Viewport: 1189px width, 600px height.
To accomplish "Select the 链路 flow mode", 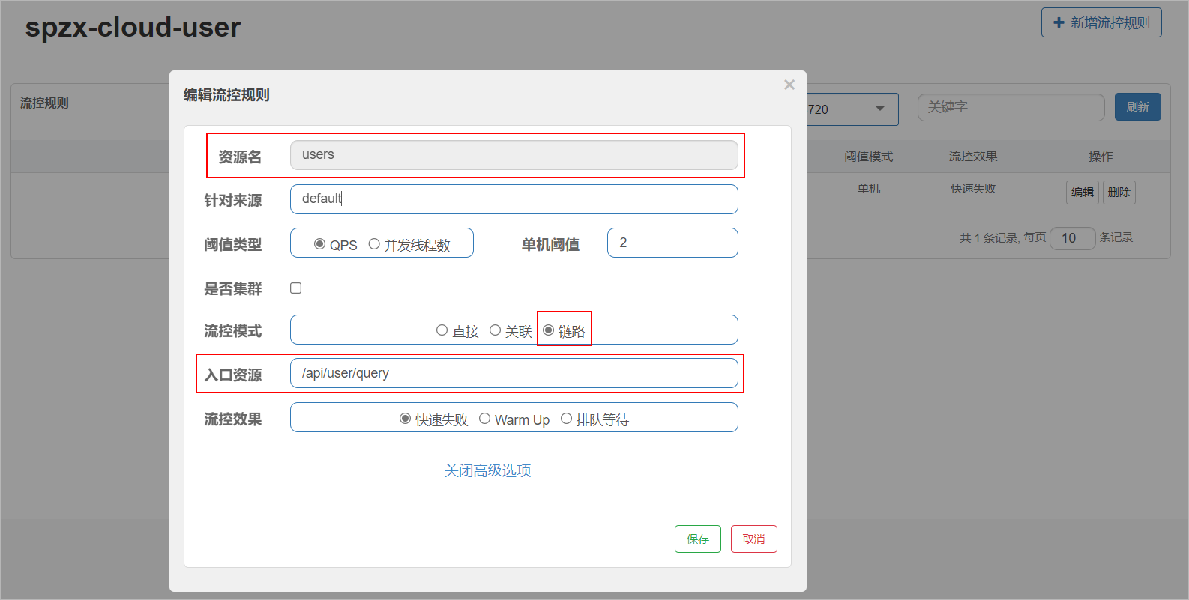I will 548,330.
